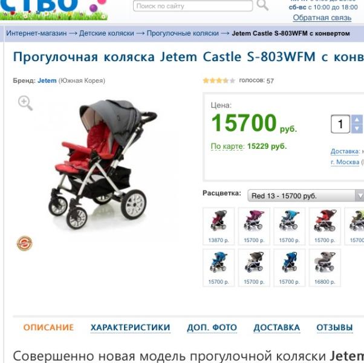The image size is (364, 363).
Task: Click the search magnifier icon beside search field
Action: click(262, 5)
